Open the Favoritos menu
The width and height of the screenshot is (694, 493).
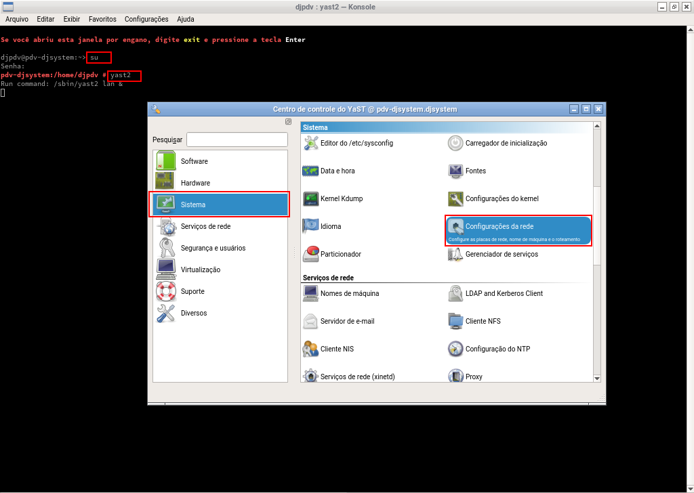(102, 19)
